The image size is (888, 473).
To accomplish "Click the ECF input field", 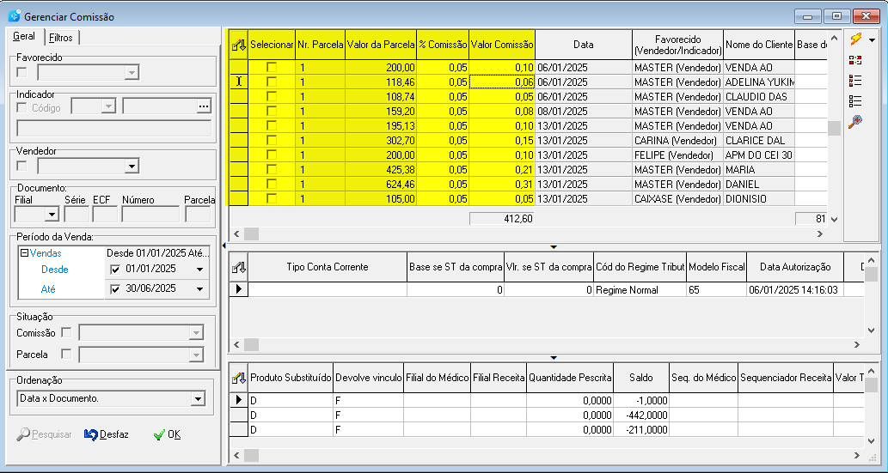I will pyautogui.click(x=105, y=215).
